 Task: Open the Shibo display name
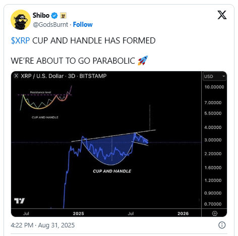pyautogui.click(x=41, y=15)
